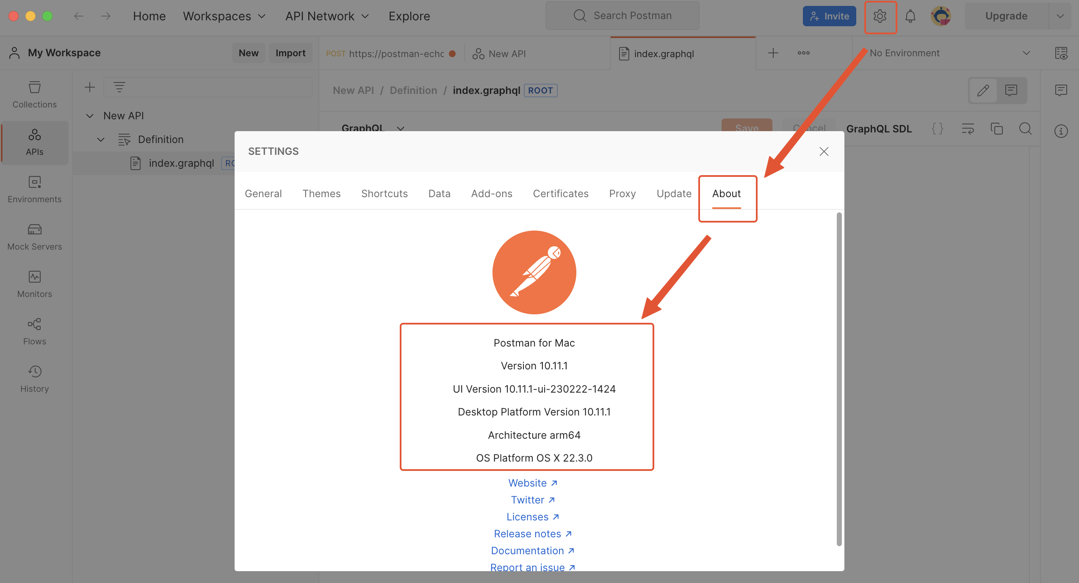Click the user avatar icon
The width and height of the screenshot is (1079, 583).
click(x=941, y=16)
